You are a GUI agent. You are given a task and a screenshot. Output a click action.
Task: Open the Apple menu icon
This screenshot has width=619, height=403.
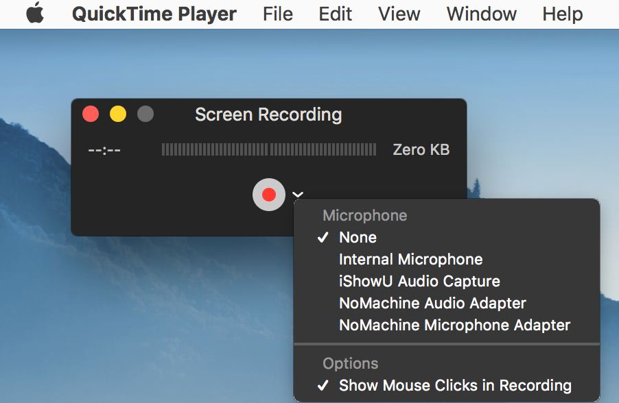click(x=35, y=12)
